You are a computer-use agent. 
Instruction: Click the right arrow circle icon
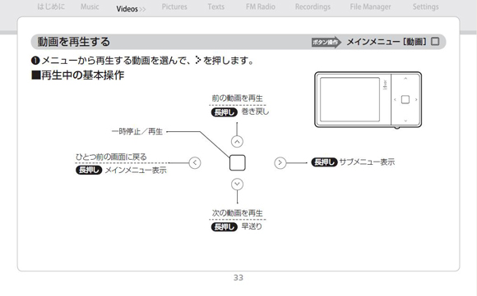[280, 163]
